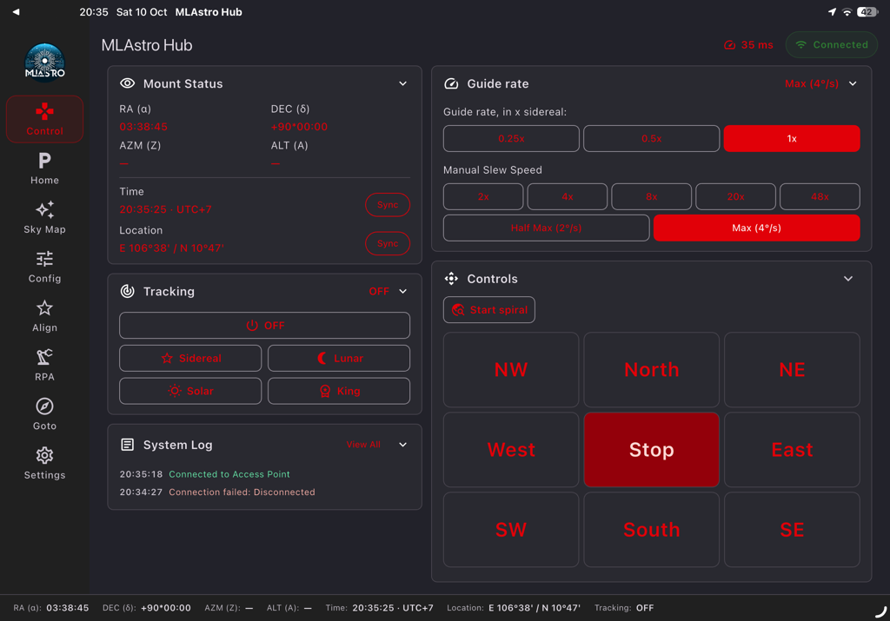Open the Sky Map stars icon
The width and height of the screenshot is (890, 621).
(x=45, y=210)
